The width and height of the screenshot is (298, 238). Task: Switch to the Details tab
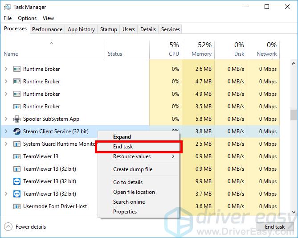(148, 29)
